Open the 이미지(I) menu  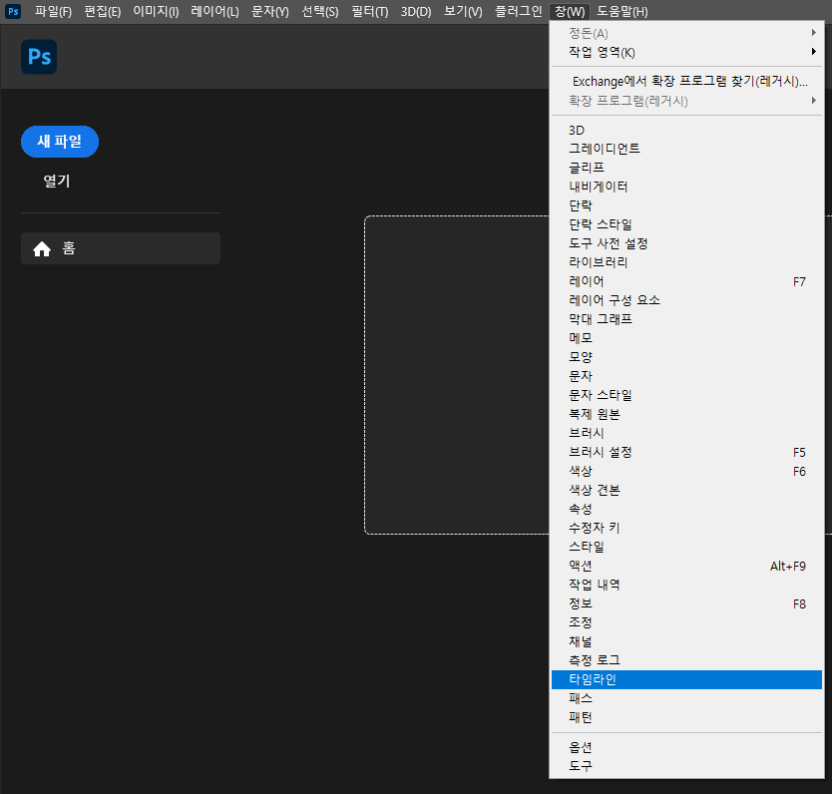156,11
